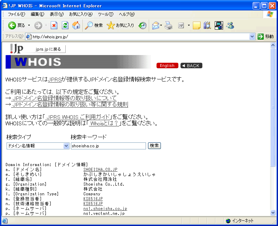Go to the Home page icon
This screenshot has width=278, height=226.
[x=76, y=25]
